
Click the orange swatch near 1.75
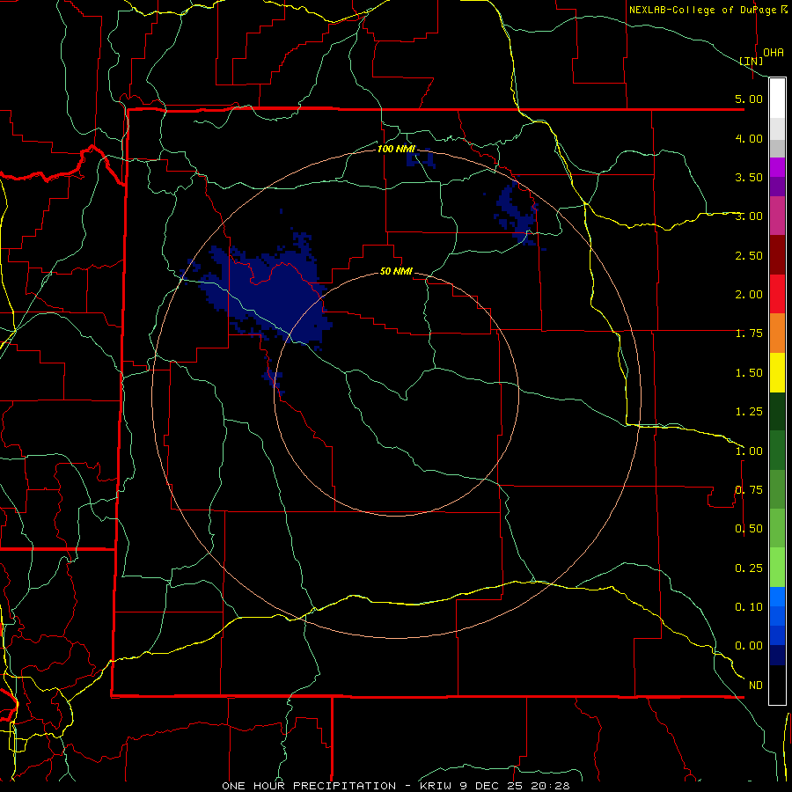pyautogui.click(x=777, y=334)
